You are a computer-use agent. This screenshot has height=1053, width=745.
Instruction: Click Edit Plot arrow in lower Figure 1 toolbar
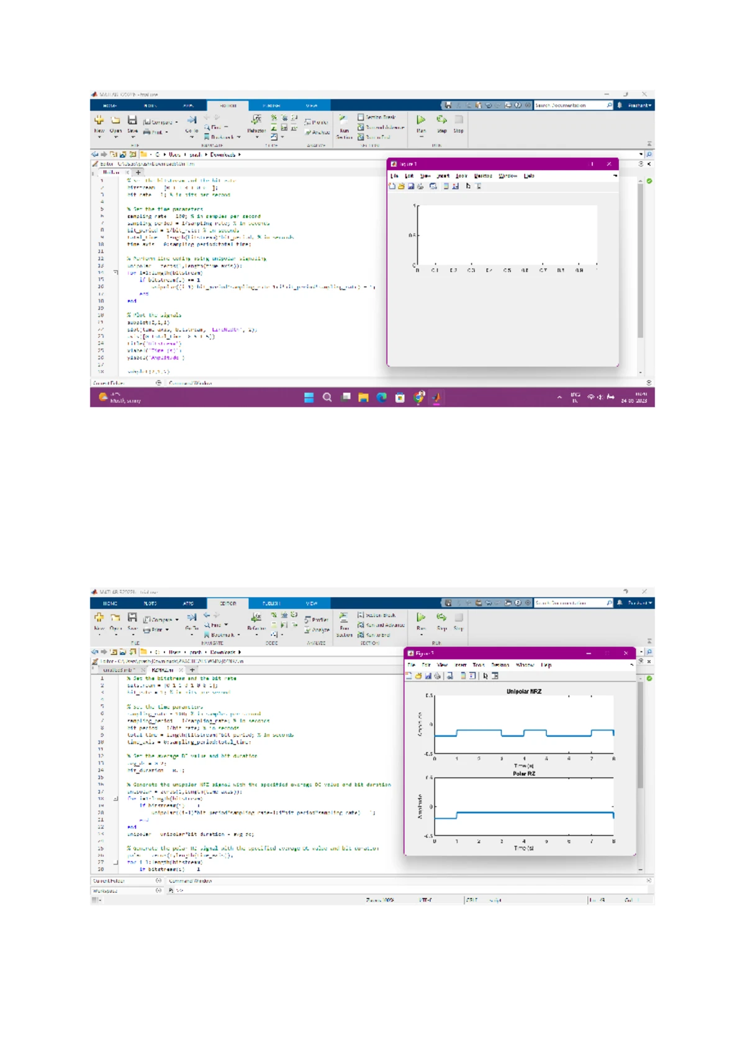[x=485, y=676]
